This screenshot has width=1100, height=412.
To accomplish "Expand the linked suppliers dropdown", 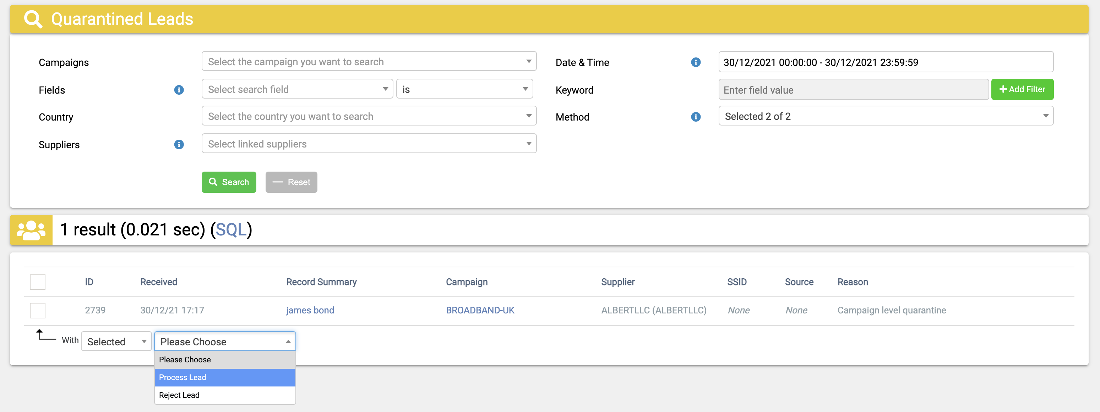I will tap(369, 144).
